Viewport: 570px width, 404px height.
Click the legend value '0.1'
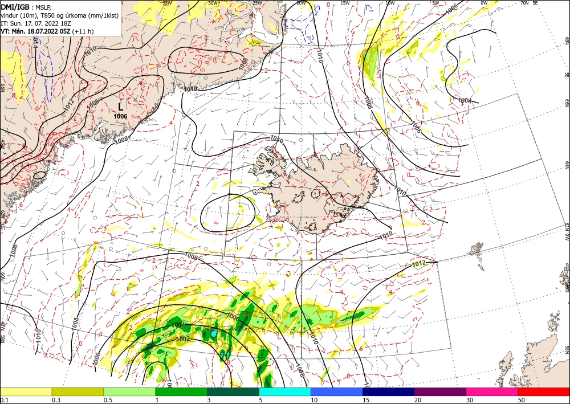coord(3,400)
